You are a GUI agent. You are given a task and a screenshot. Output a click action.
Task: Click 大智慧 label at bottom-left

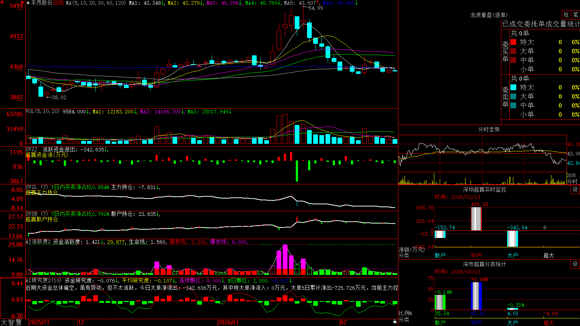[11, 322]
